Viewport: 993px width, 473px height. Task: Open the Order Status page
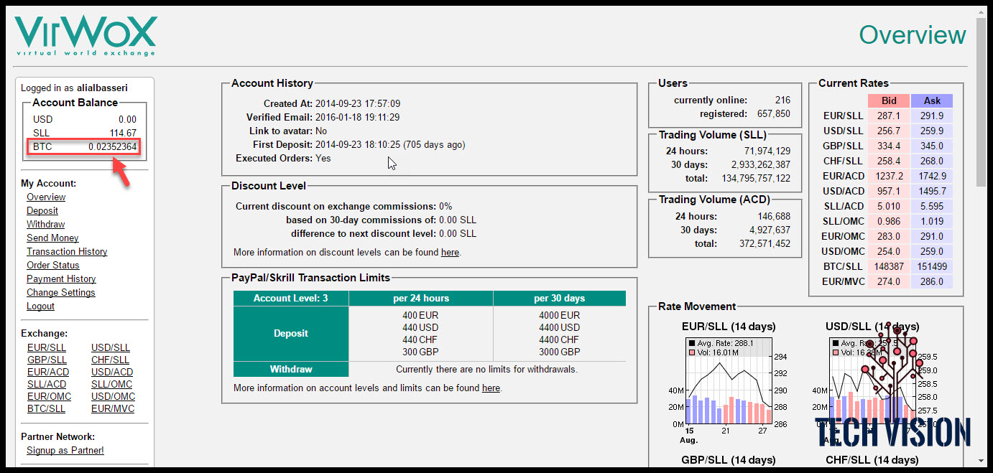tap(53, 265)
